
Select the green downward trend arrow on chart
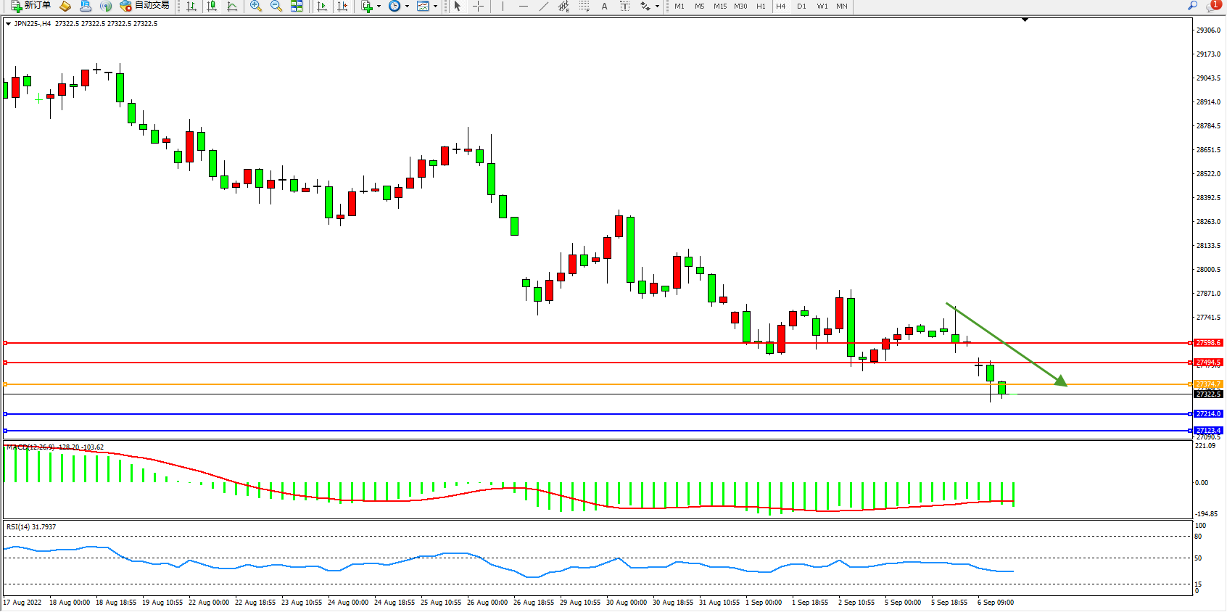[x=1007, y=344]
